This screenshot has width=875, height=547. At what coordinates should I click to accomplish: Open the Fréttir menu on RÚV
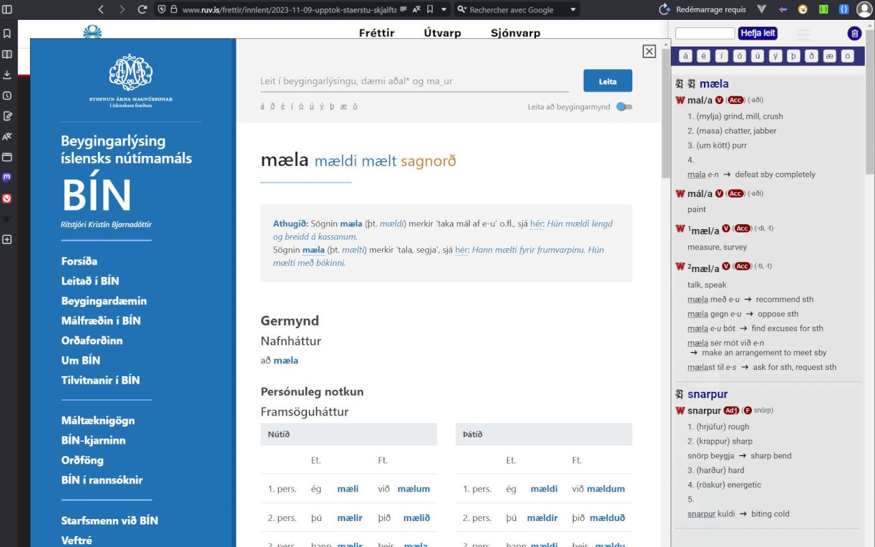coord(377,33)
